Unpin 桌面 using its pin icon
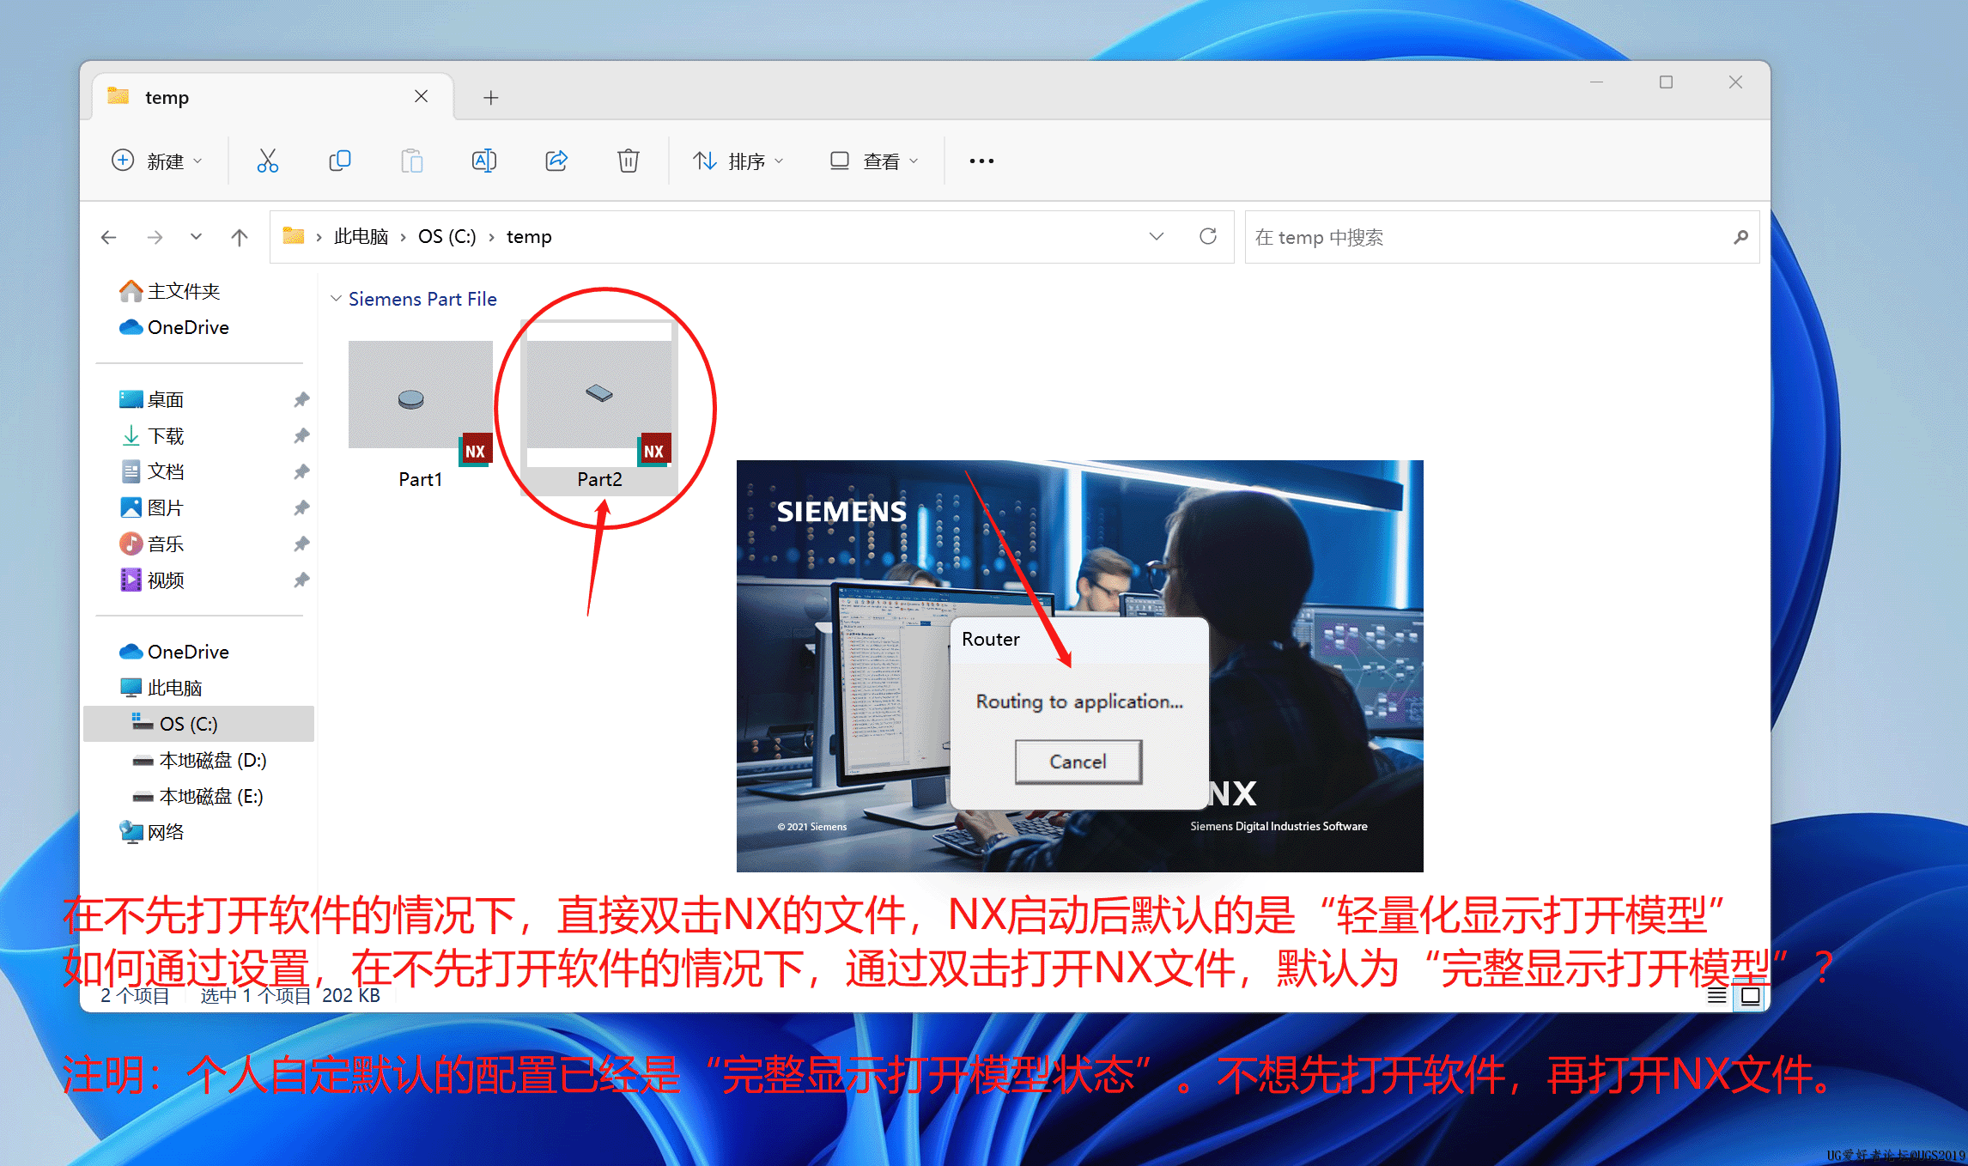Screen dimensions: 1968x1166 tap(301, 399)
